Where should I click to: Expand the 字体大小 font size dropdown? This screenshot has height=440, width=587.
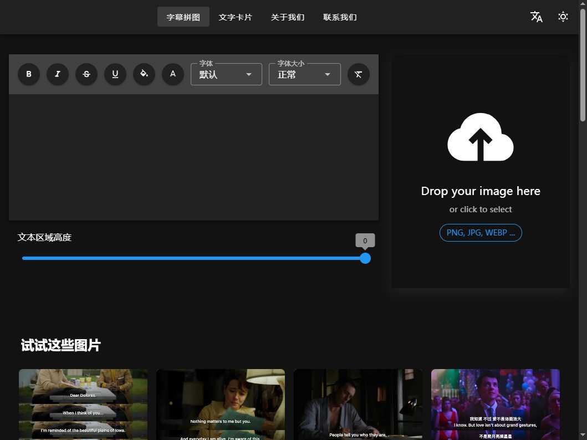[304, 74]
